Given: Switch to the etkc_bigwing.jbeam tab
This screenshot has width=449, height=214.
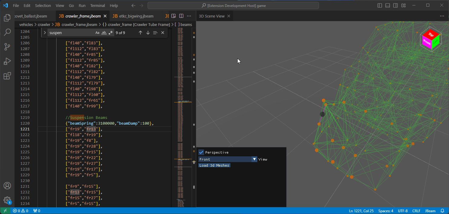Looking at the screenshot, I should (136, 16).
